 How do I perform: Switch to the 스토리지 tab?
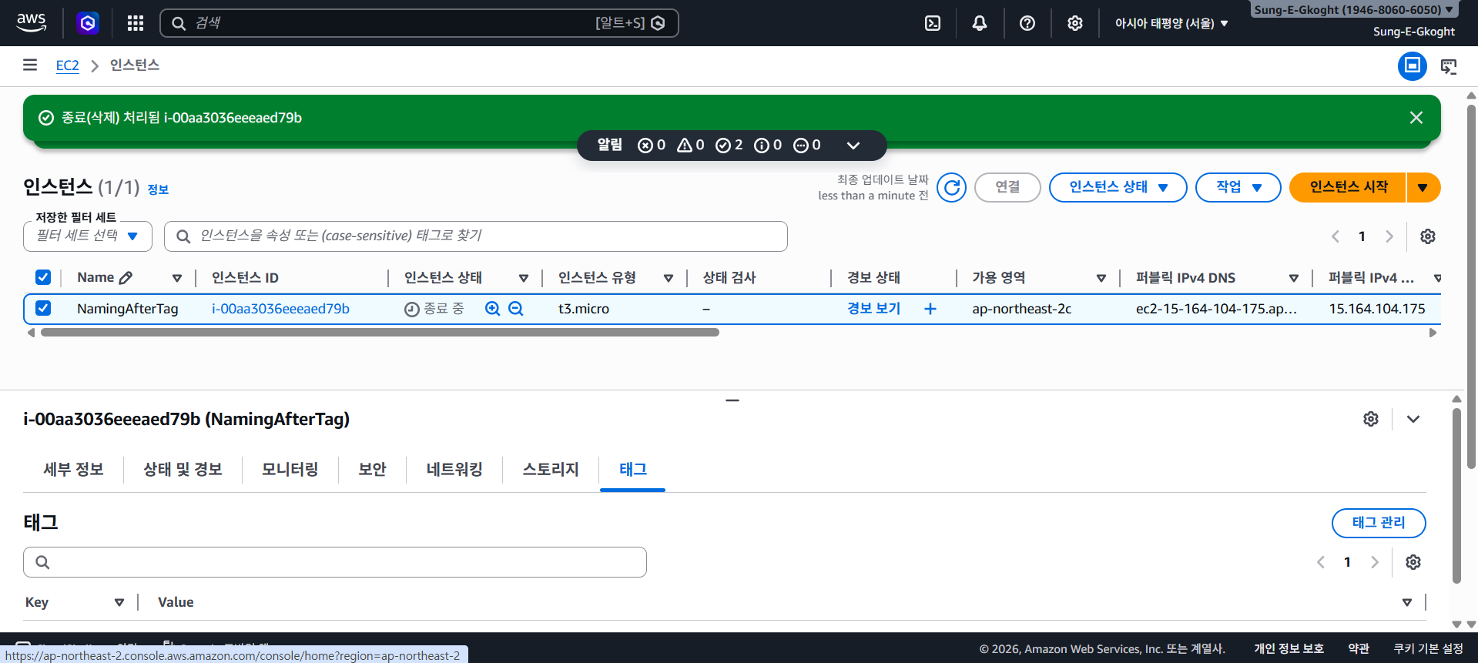point(551,469)
